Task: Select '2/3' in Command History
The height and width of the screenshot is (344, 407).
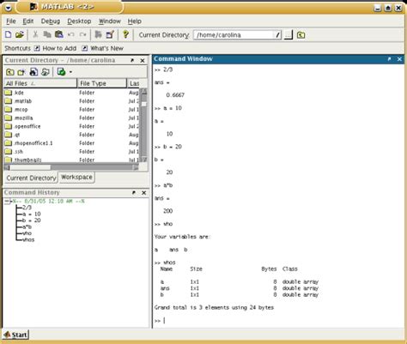Action: (27, 208)
